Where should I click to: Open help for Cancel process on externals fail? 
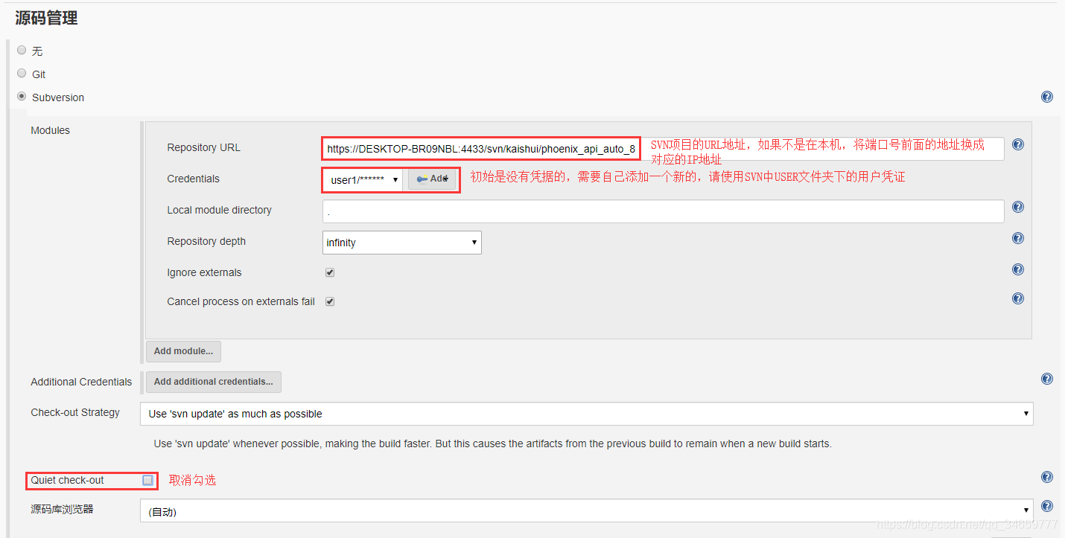pos(1018,298)
